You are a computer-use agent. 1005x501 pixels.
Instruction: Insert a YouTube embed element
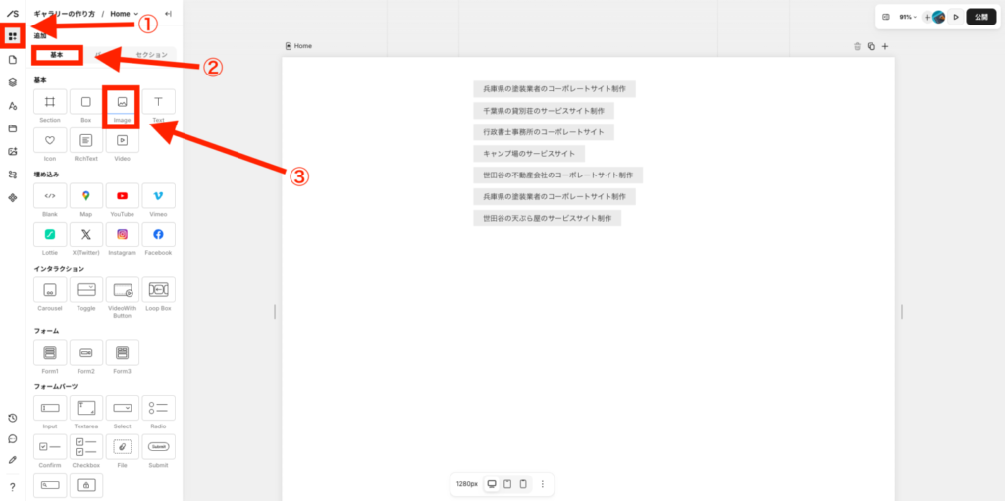tap(122, 196)
